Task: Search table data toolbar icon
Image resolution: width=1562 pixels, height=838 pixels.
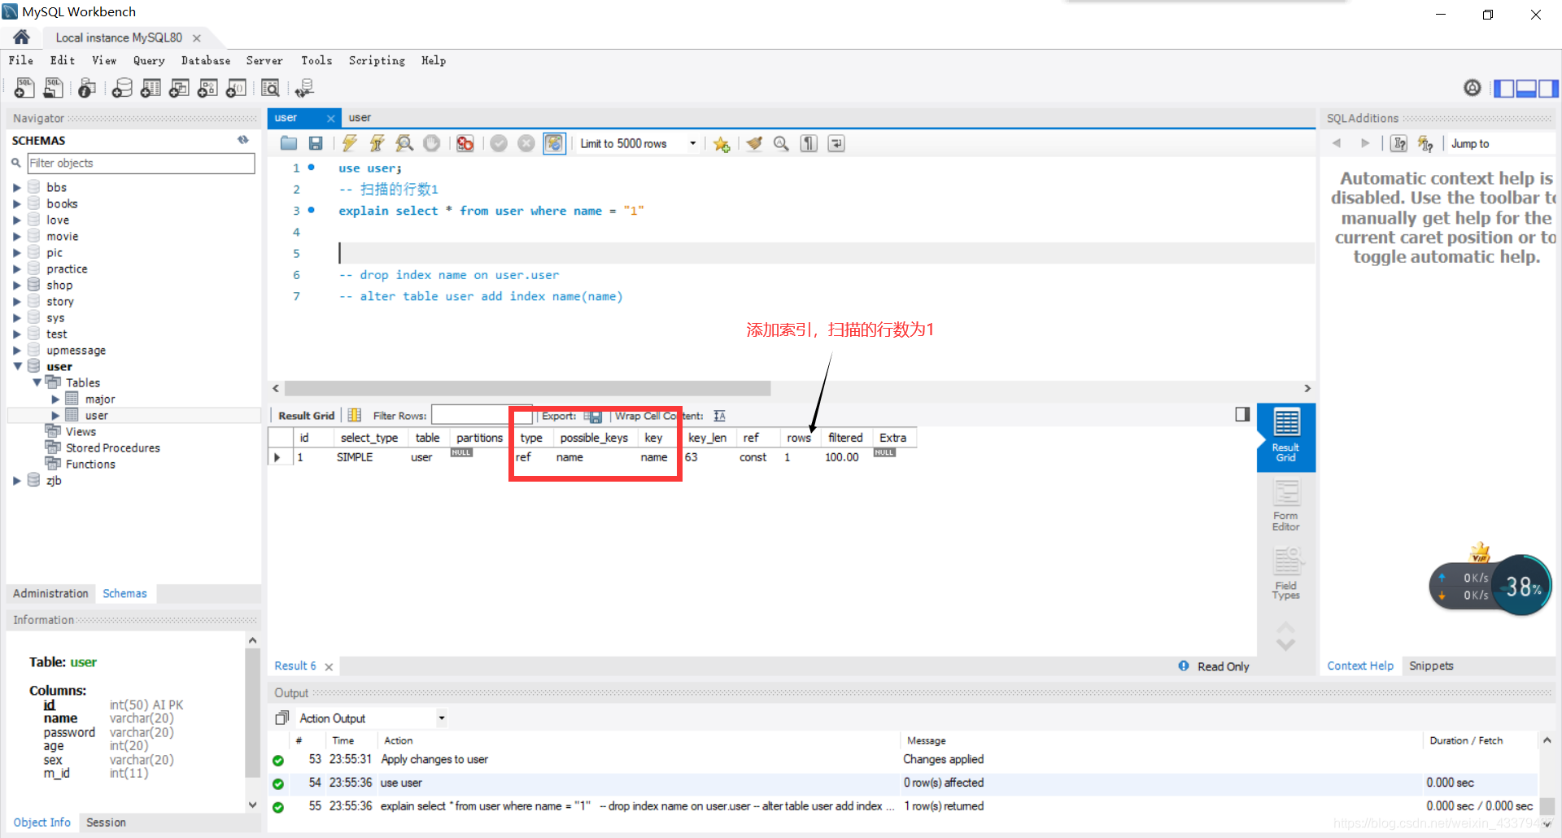Action: [x=270, y=88]
